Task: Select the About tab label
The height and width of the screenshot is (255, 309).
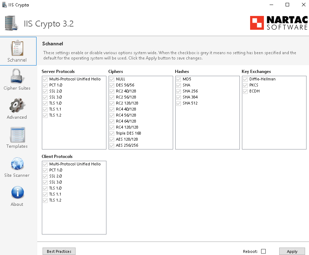Action: [17, 204]
